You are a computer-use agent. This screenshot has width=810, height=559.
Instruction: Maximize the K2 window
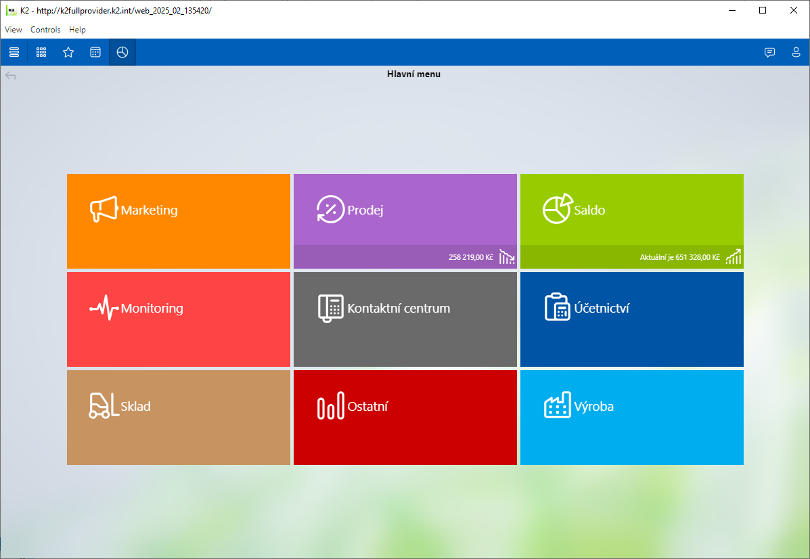pos(763,10)
